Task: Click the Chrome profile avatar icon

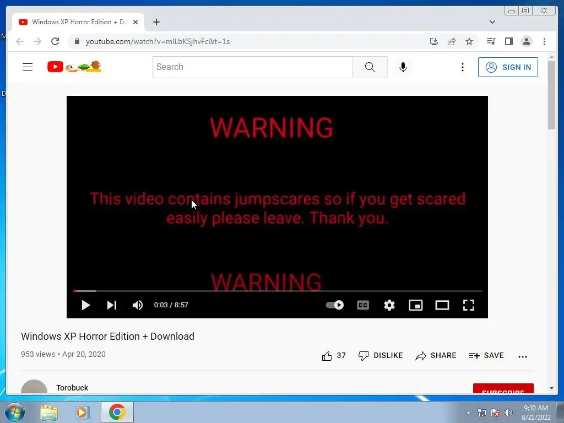Action: tap(526, 41)
